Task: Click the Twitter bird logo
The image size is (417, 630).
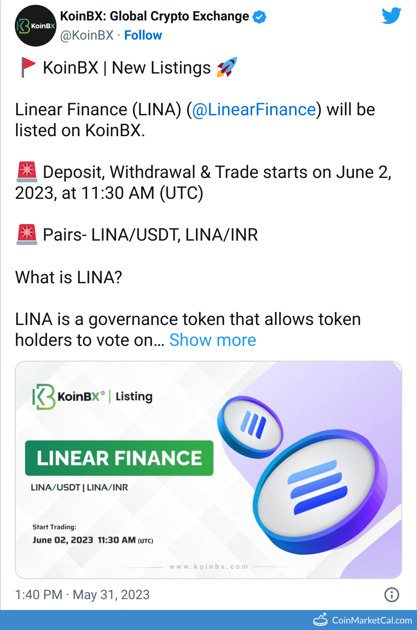Action: tap(391, 16)
